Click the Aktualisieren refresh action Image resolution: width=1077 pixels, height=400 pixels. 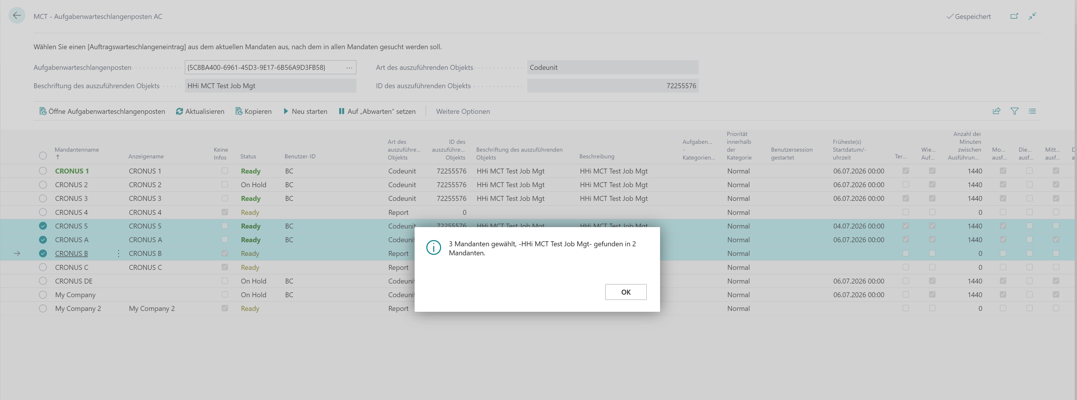tap(200, 111)
